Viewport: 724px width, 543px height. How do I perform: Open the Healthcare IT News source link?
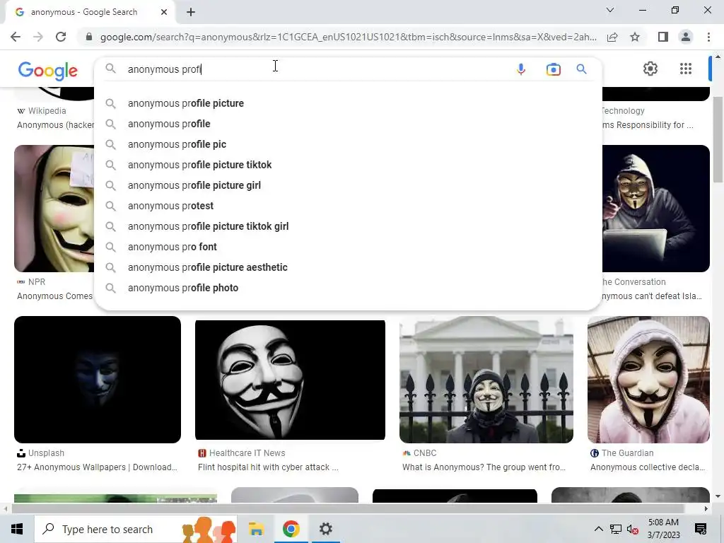pyautogui.click(x=242, y=453)
